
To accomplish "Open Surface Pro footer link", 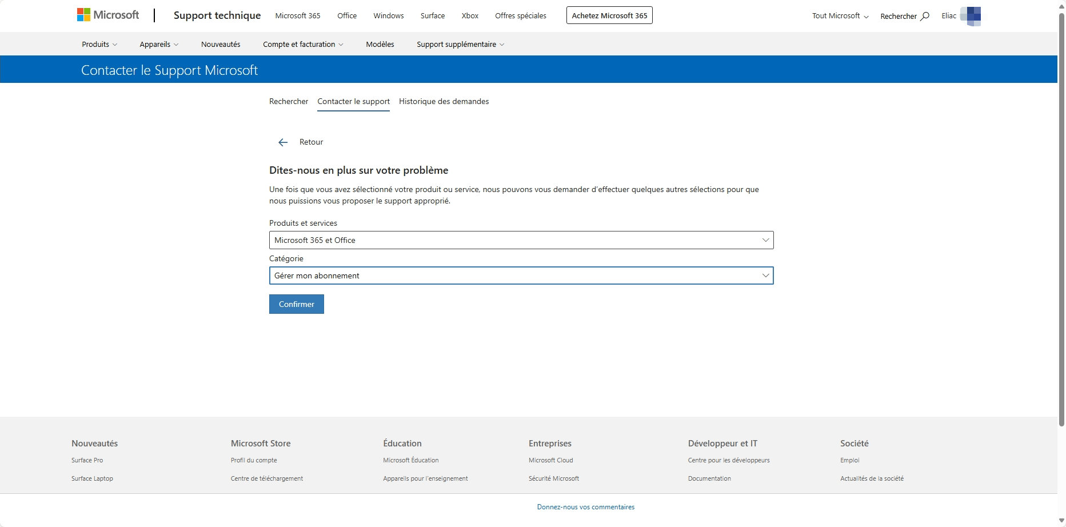I will pos(87,460).
